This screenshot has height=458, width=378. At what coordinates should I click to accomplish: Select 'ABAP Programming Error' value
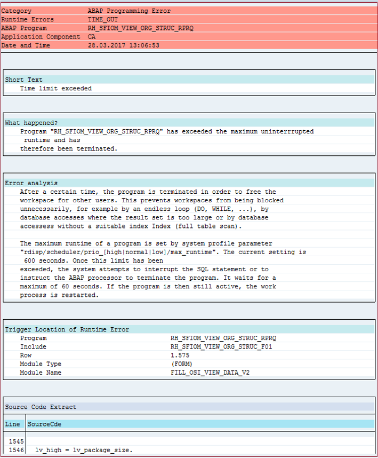(x=129, y=11)
